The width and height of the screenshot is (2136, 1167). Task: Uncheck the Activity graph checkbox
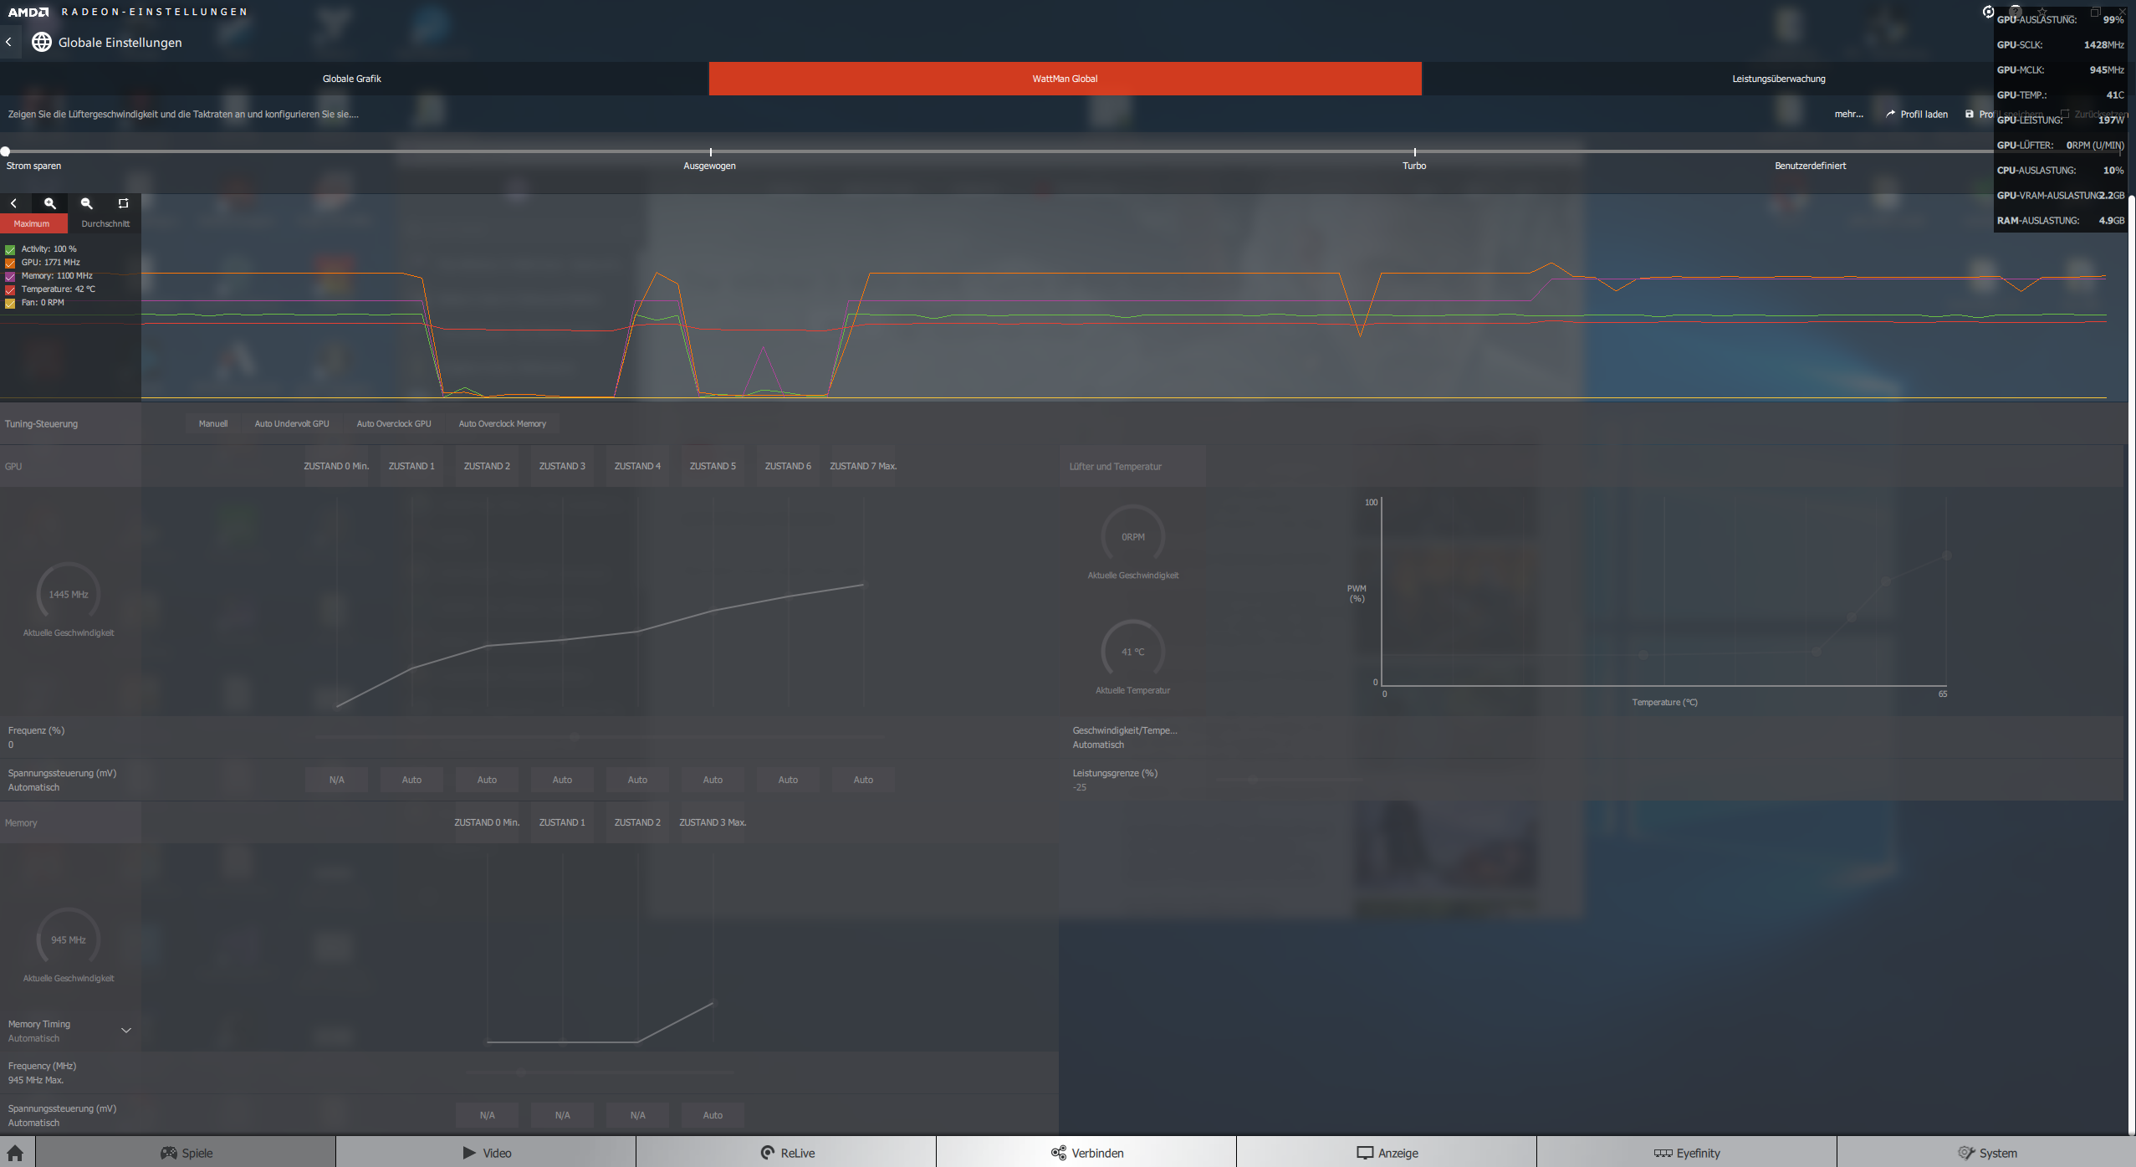pyautogui.click(x=10, y=249)
